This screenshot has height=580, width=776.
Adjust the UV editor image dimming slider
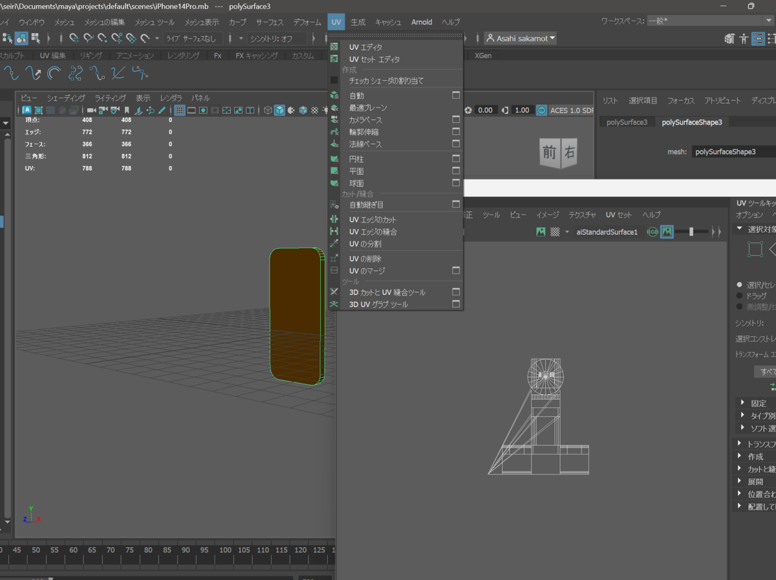click(691, 231)
